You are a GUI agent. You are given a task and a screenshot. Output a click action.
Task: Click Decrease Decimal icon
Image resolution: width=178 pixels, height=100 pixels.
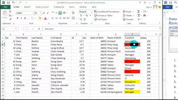(x=85, y=19)
